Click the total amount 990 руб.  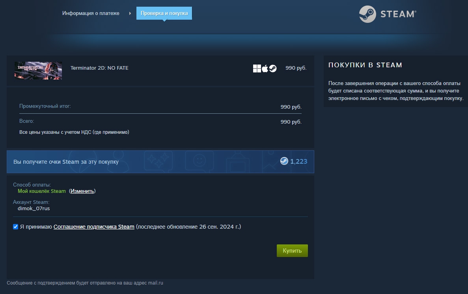click(291, 122)
